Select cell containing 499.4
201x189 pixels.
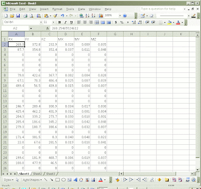click(16, 85)
